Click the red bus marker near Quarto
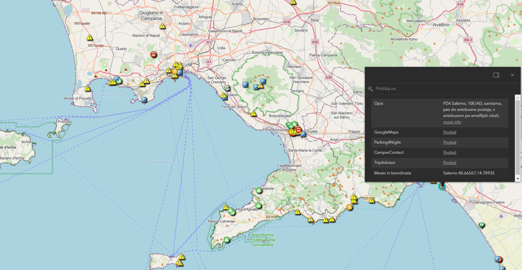 point(154,54)
